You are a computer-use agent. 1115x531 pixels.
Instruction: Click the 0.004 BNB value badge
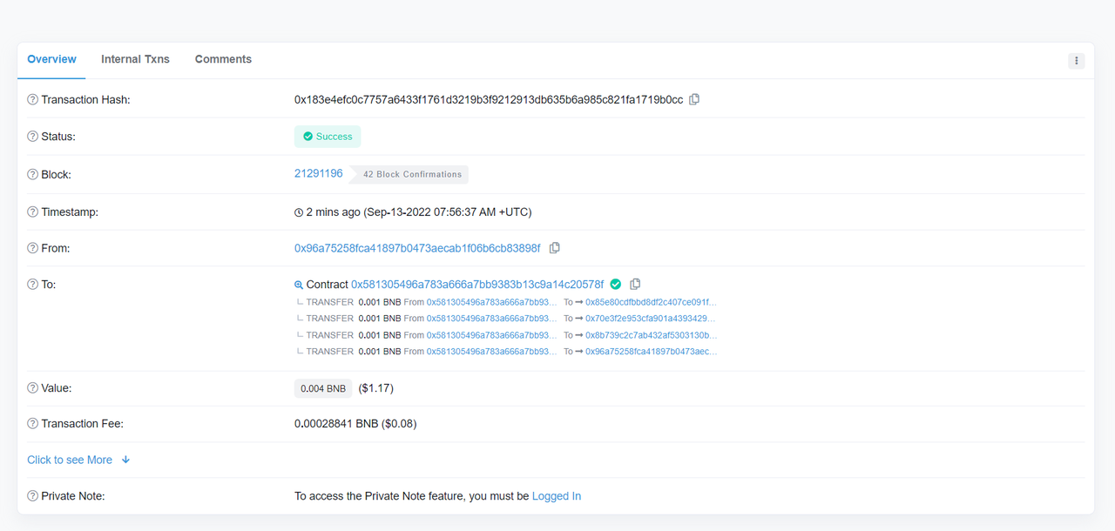(323, 388)
